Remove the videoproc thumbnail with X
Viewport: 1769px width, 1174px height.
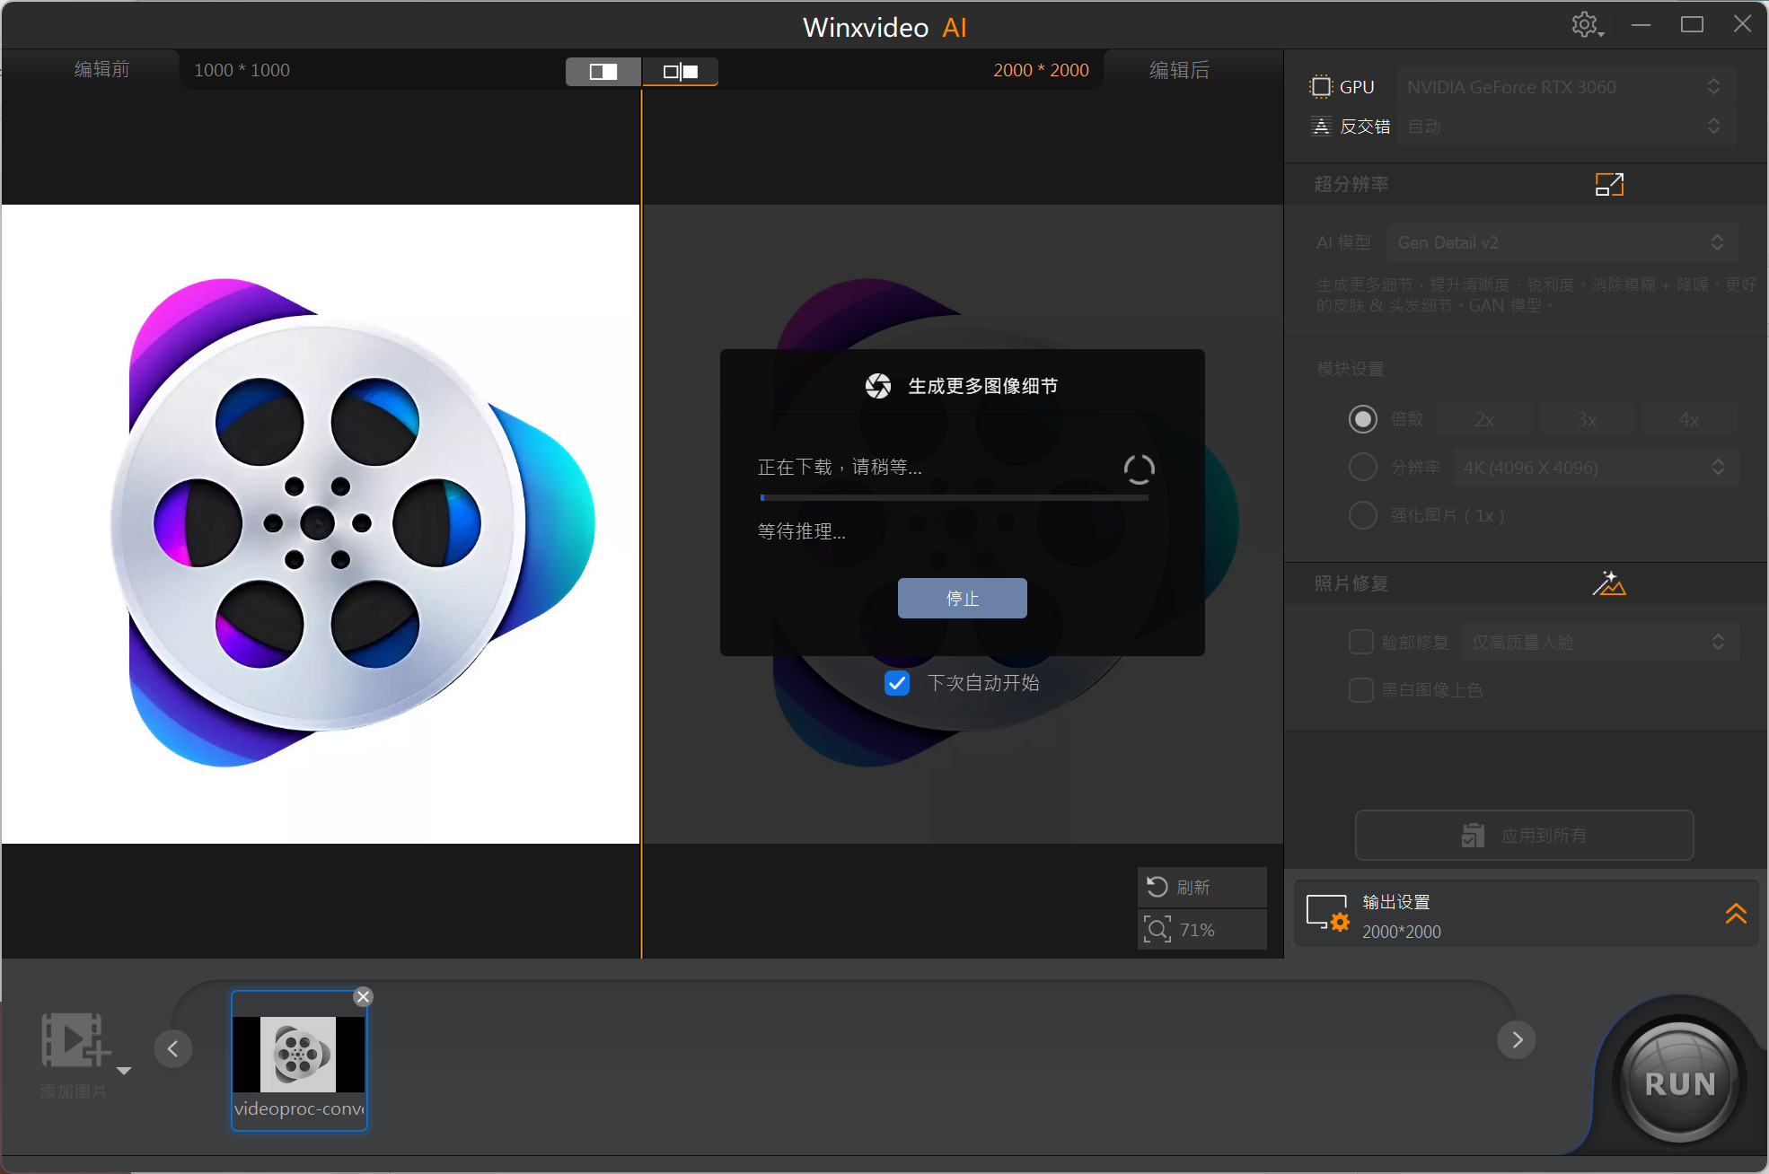[363, 996]
